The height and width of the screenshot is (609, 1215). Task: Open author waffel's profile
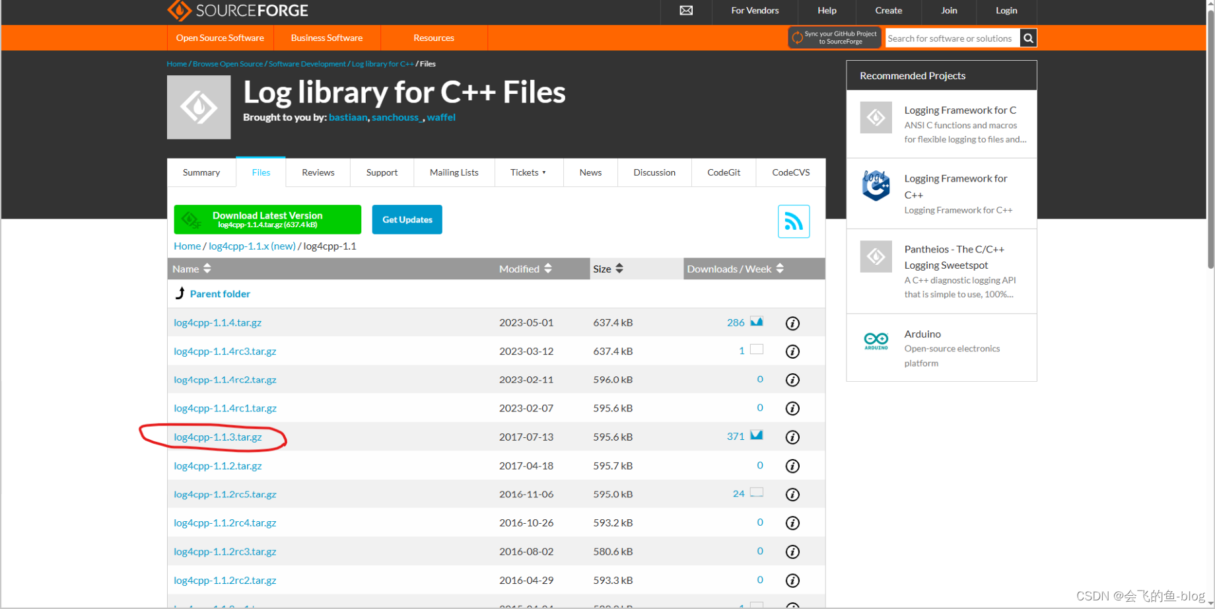441,118
